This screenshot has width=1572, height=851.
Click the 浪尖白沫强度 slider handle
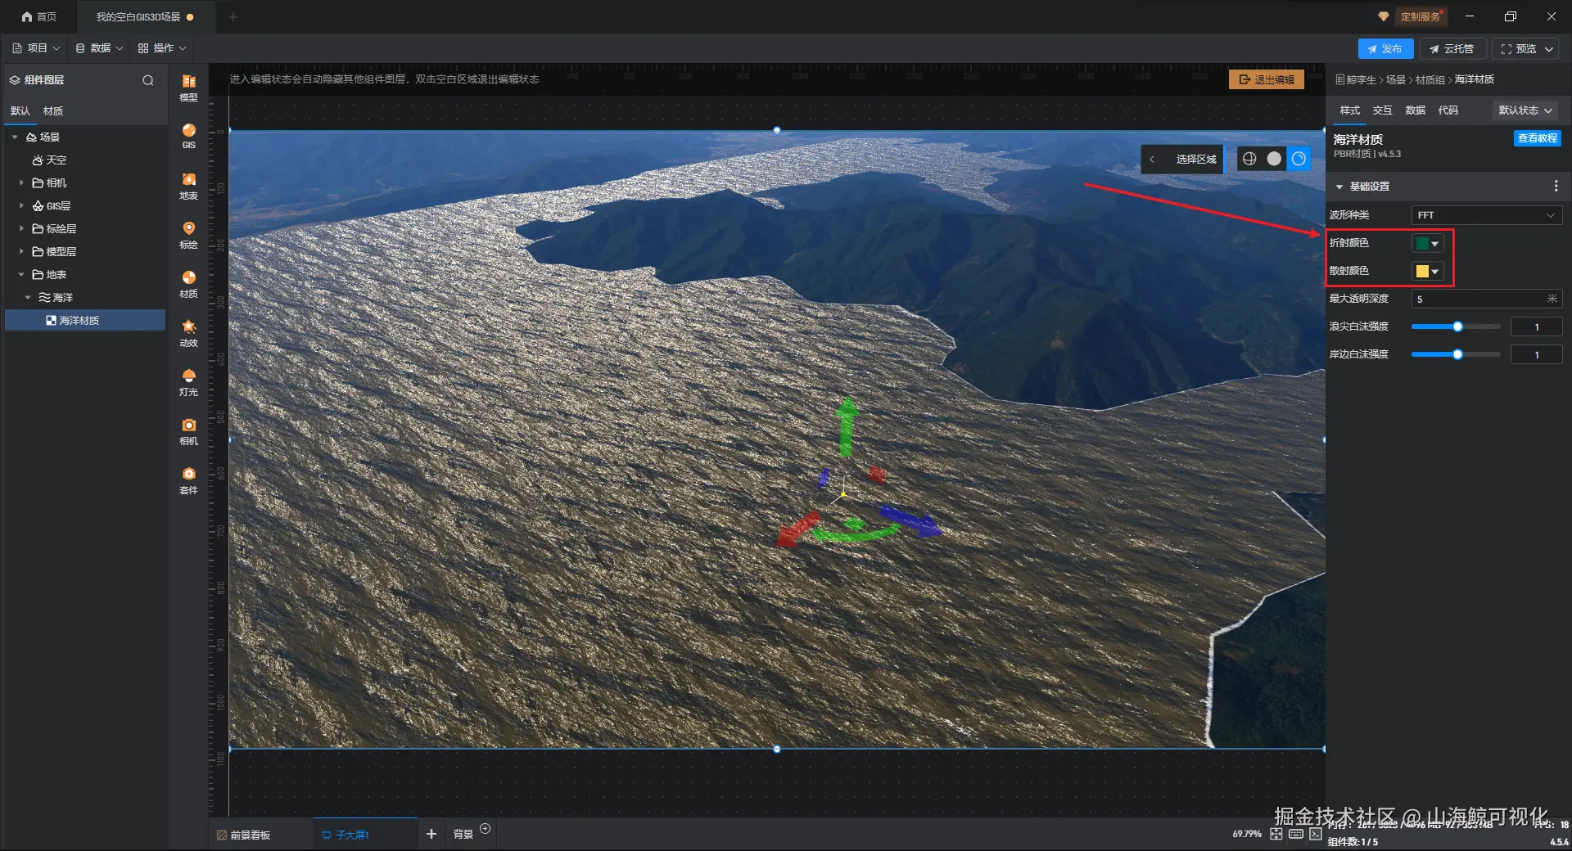click(1457, 326)
